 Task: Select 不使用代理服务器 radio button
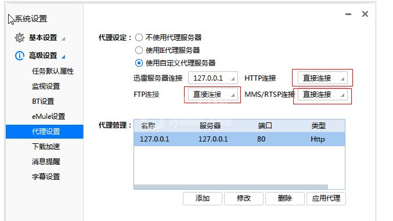(139, 38)
